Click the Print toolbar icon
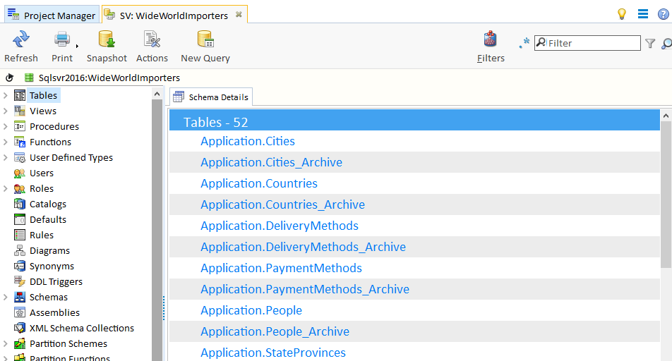This screenshot has width=672, height=361. (x=61, y=39)
